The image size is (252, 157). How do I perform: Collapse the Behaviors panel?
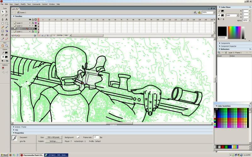(220, 49)
